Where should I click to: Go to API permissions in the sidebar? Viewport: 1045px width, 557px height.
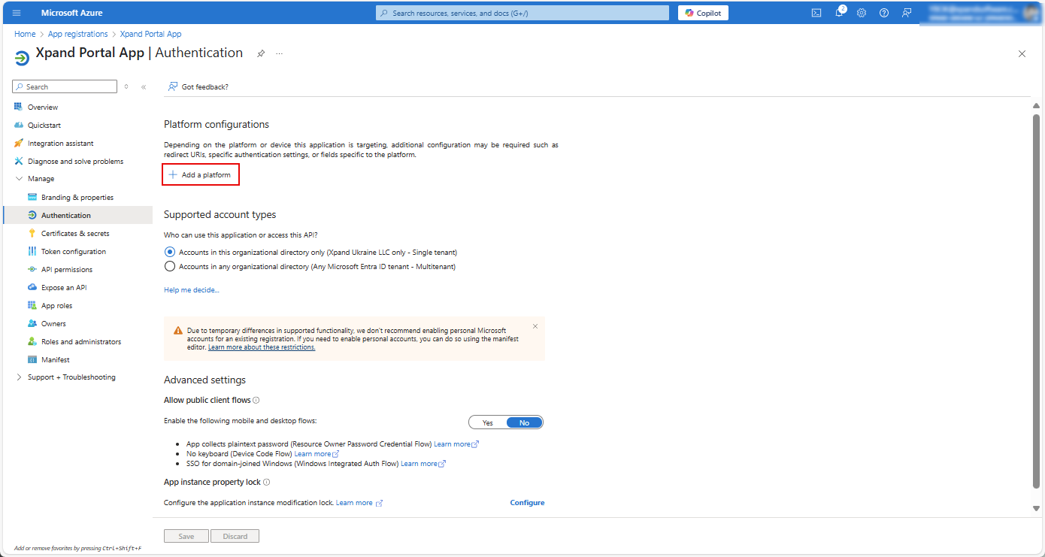coord(67,270)
